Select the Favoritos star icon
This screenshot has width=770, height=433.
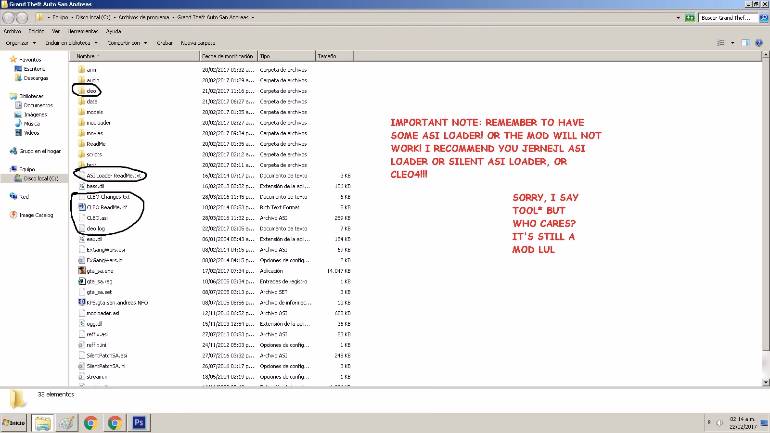coord(13,60)
